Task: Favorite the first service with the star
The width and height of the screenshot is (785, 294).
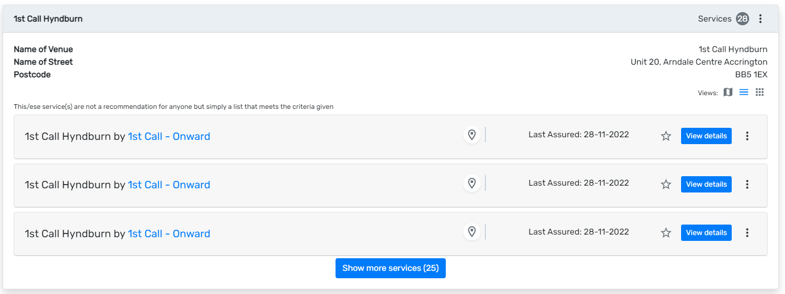Action: 666,136
